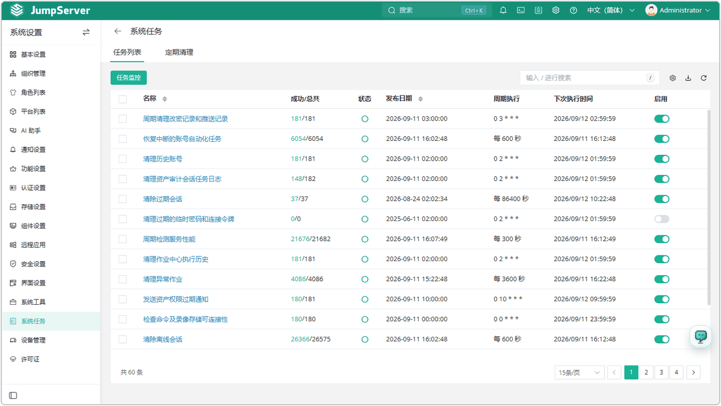Open the 发送资产权限过期通知 task link
Image resolution: width=721 pixels, height=406 pixels.
176,299
